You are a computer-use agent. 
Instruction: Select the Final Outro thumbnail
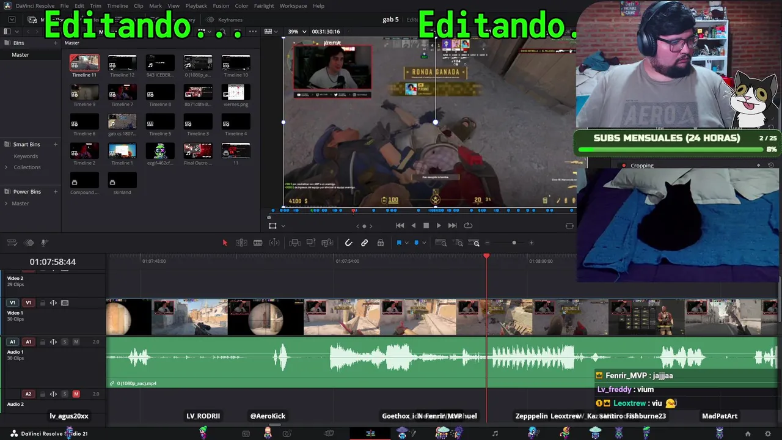[x=198, y=150]
